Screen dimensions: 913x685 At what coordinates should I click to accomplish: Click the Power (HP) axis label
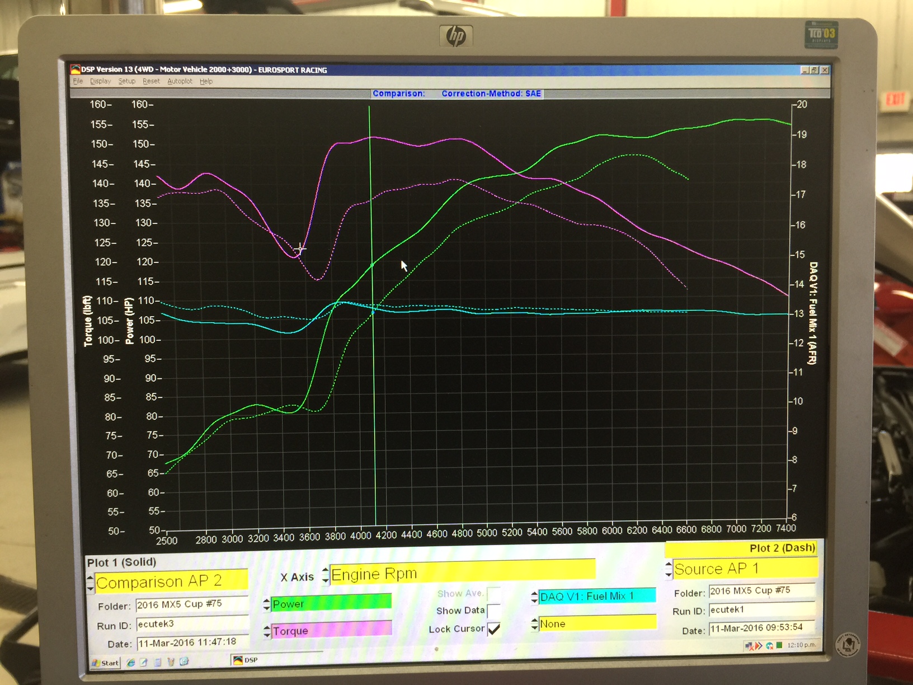[x=129, y=320]
